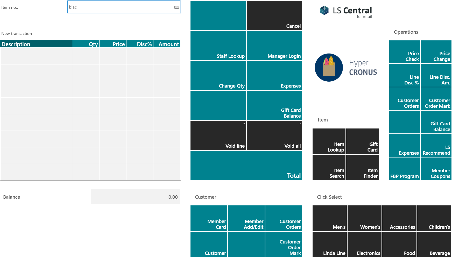Select the Price Check operation
This screenshot has width=452, height=258.
405,52
